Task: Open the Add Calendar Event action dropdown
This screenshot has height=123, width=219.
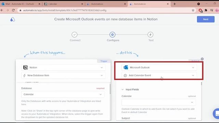Action: tap(159, 76)
